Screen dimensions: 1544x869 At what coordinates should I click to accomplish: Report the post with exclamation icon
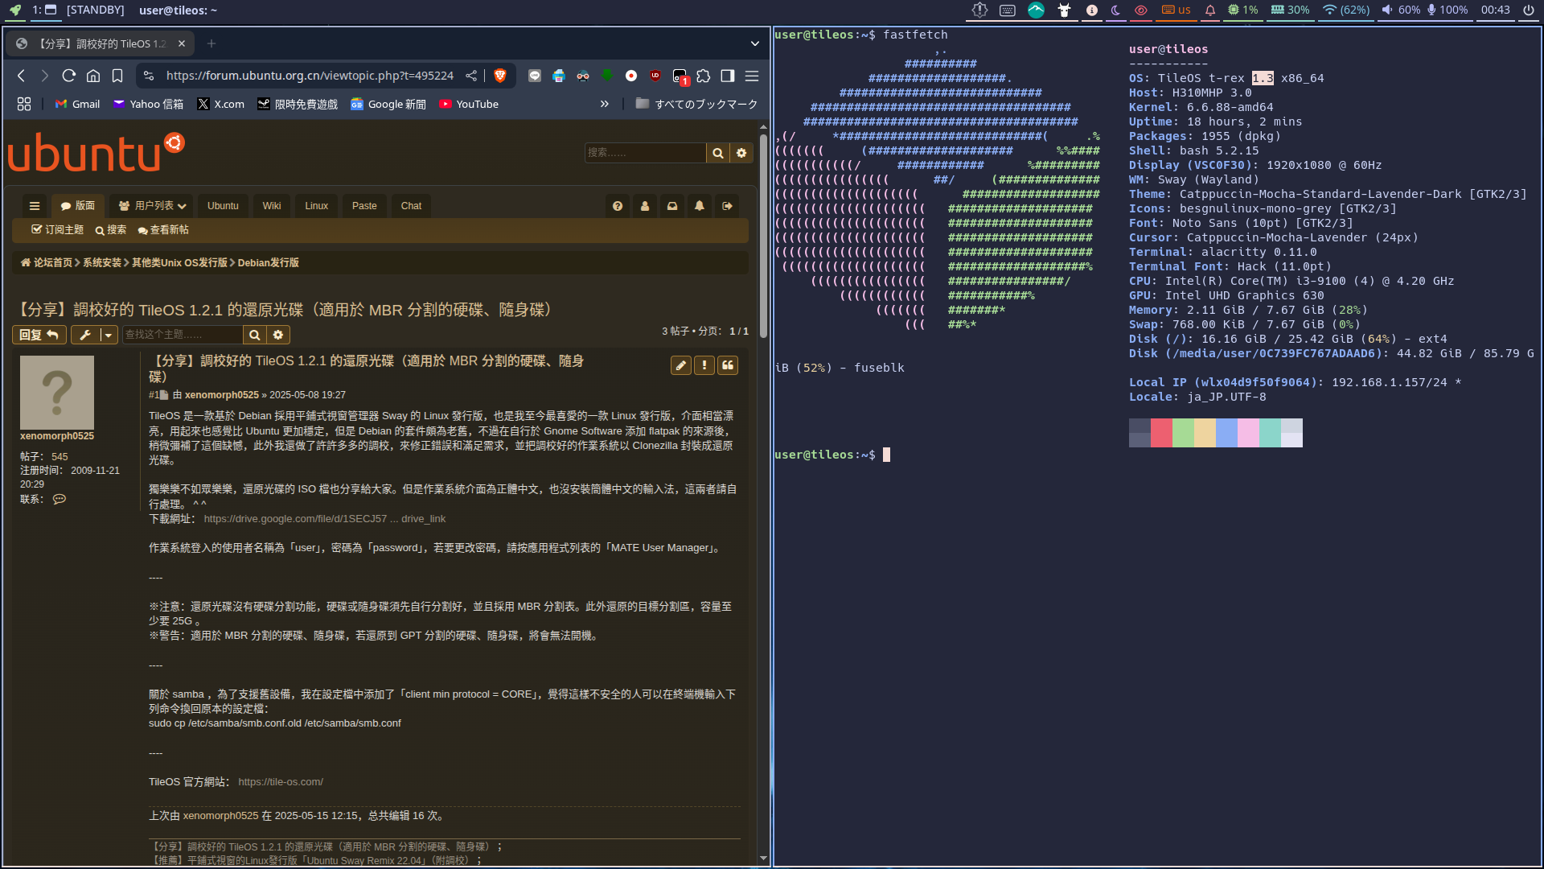click(704, 365)
